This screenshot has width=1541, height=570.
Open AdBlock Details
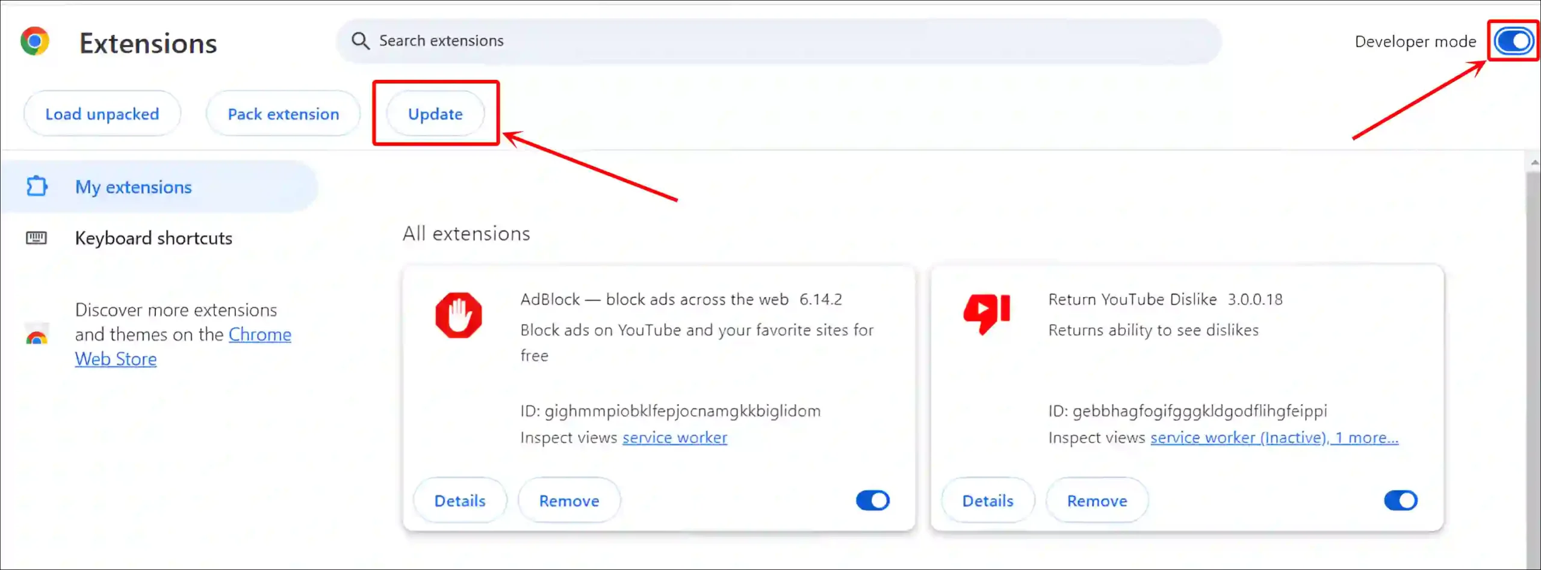pyautogui.click(x=460, y=500)
